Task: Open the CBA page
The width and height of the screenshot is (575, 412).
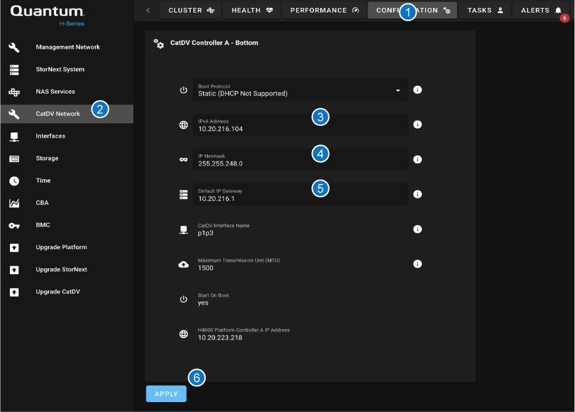Action: pyautogui.click(x=67, y=202)
